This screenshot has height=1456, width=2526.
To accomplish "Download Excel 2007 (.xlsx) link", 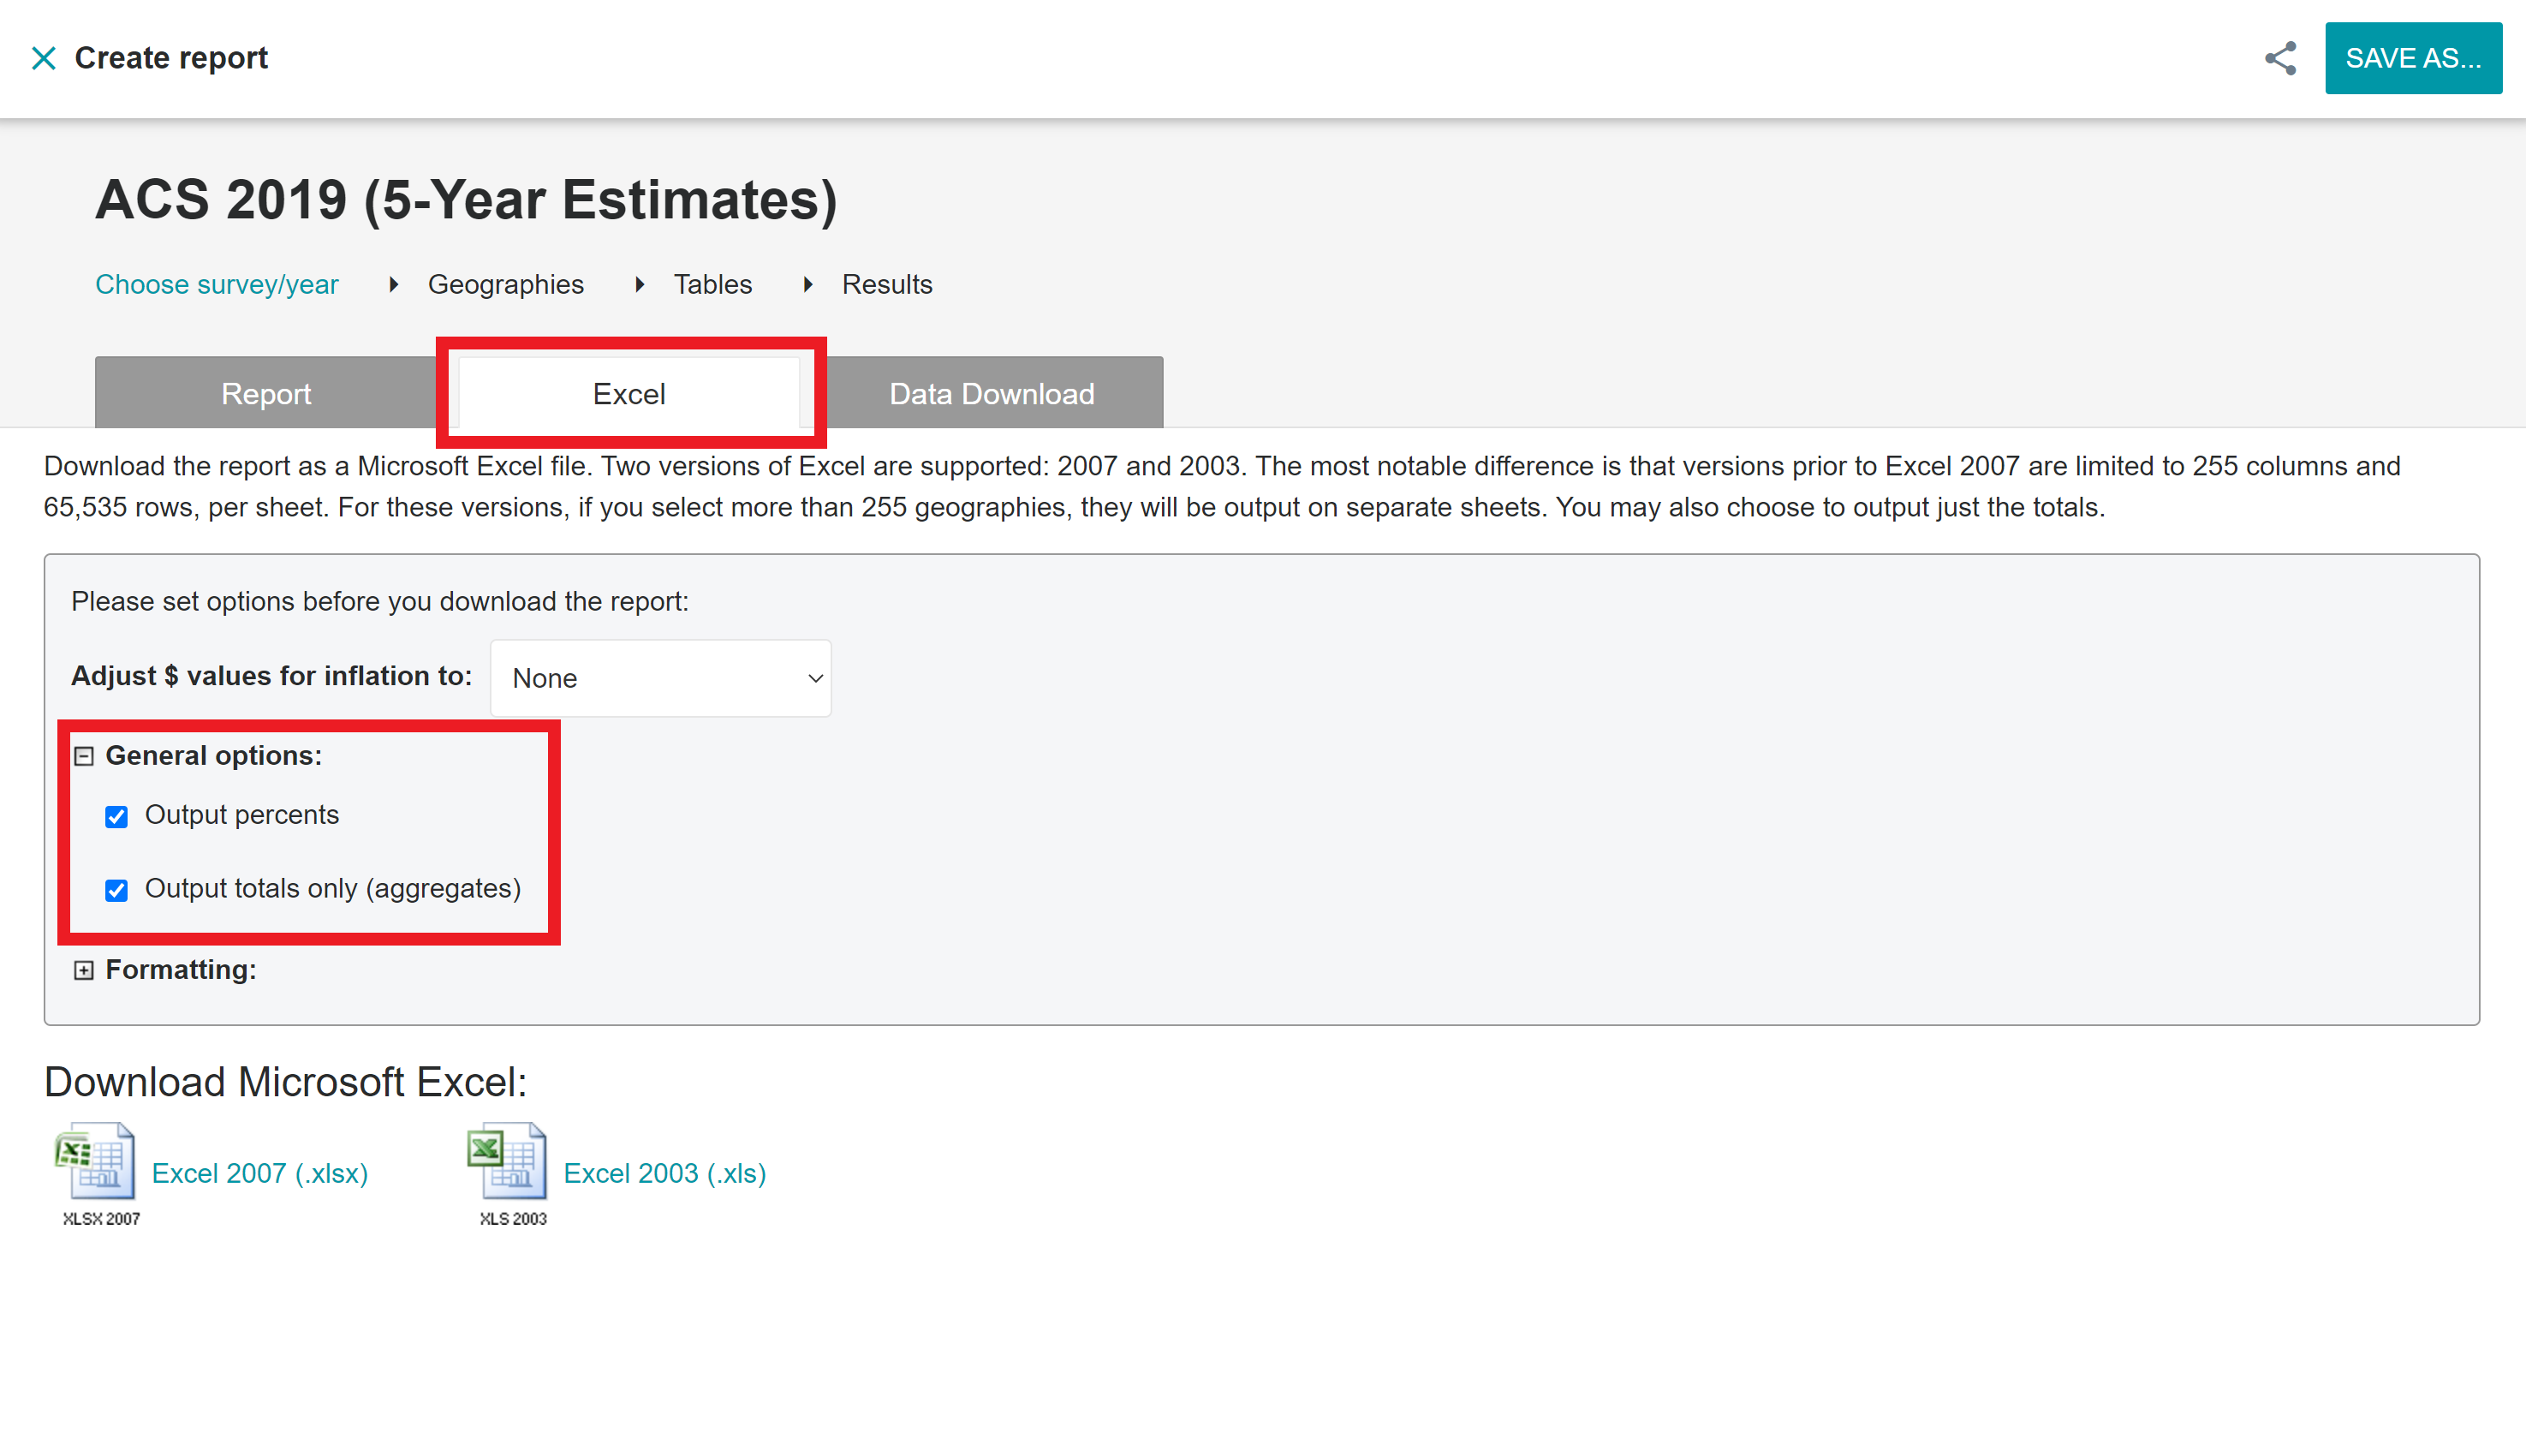I will [x=260, y=1173].
